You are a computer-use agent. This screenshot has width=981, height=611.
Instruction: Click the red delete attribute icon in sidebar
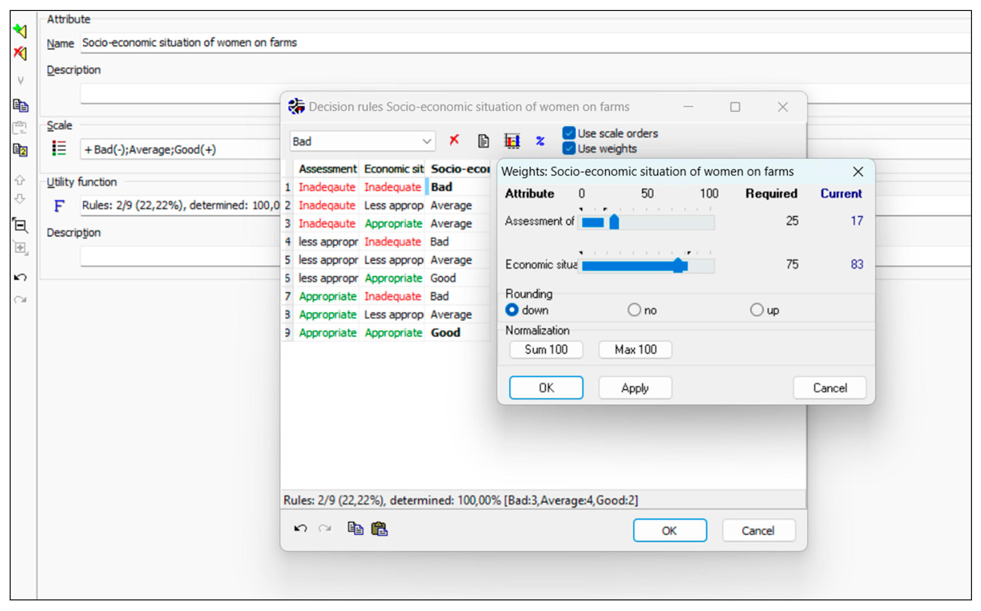coord(20,53)
